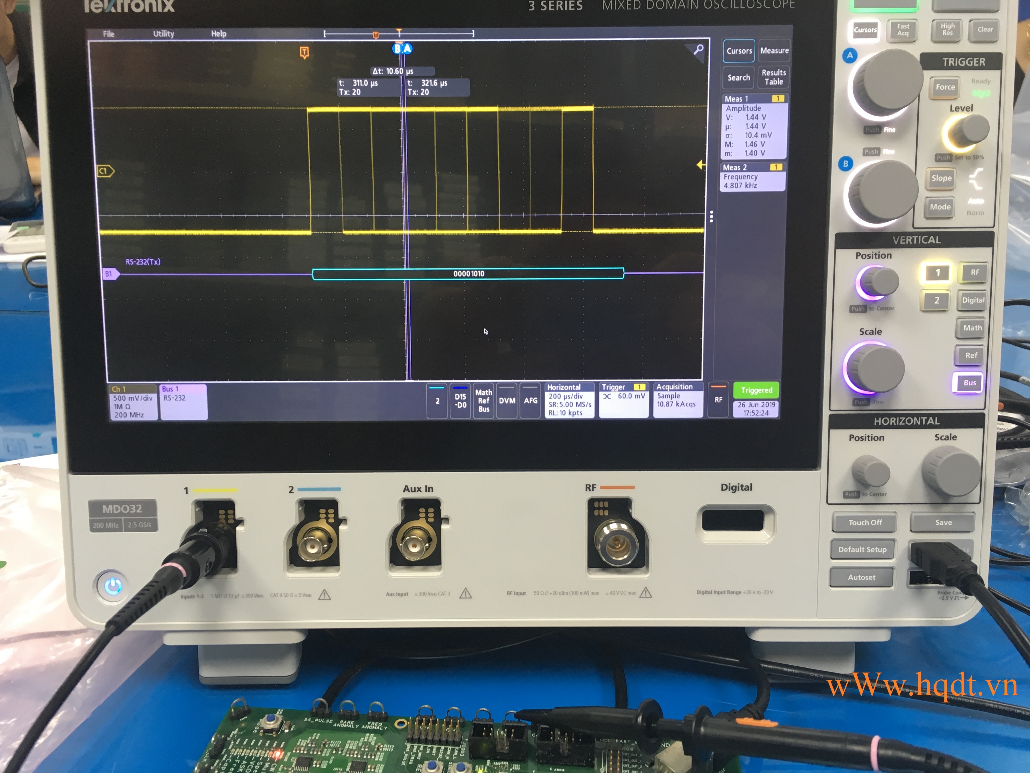Click the Autoset button

pyautogui.click(x=861, y=577)
